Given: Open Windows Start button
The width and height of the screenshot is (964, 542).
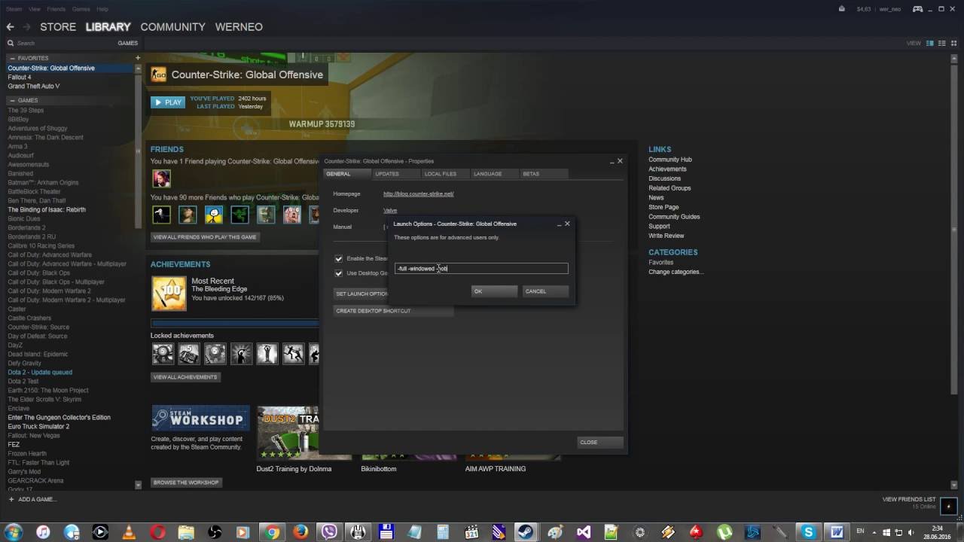Looking at the screenshot, I should [x=14, y=531].
